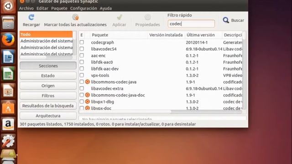Click the Origen filter button
The width and height of the screenshot is (292, 164).
tap(48, 86)
